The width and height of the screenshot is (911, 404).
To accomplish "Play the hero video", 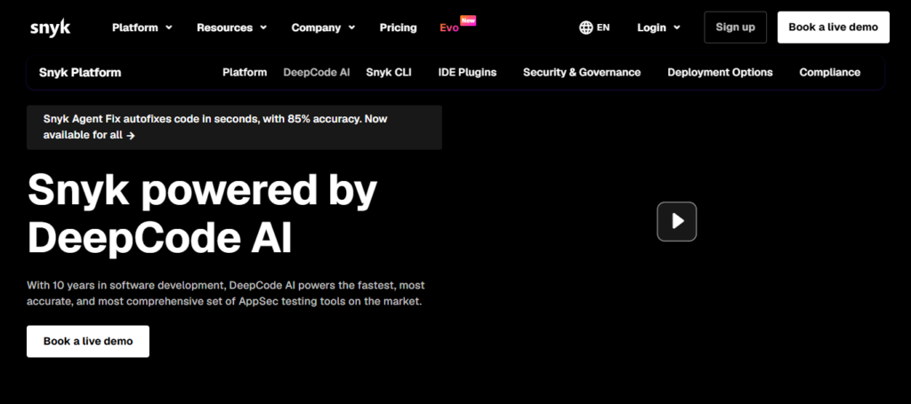I will pyautogui.click(x=677, y=221).
